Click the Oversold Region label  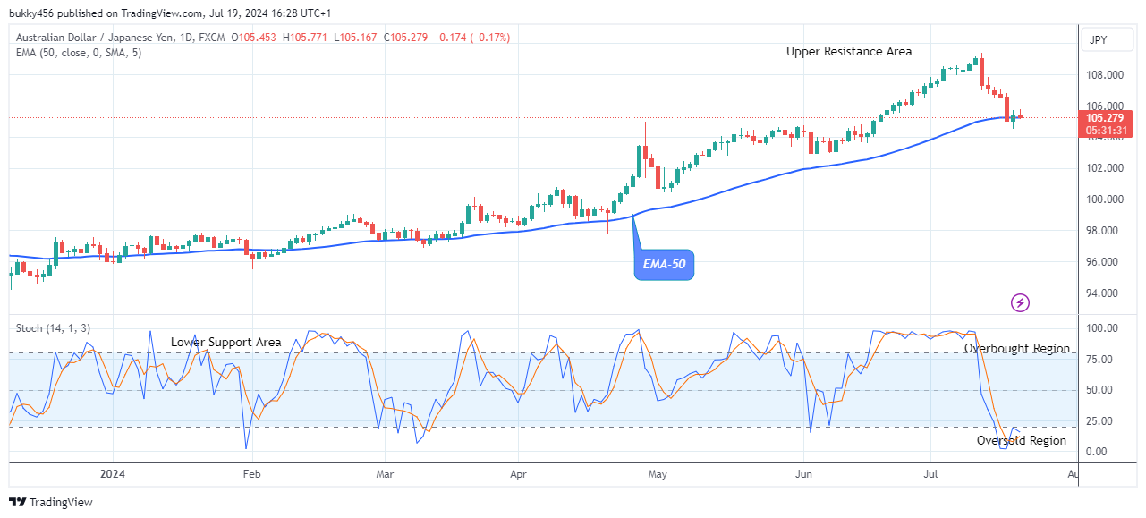[x=1022, y=440]
